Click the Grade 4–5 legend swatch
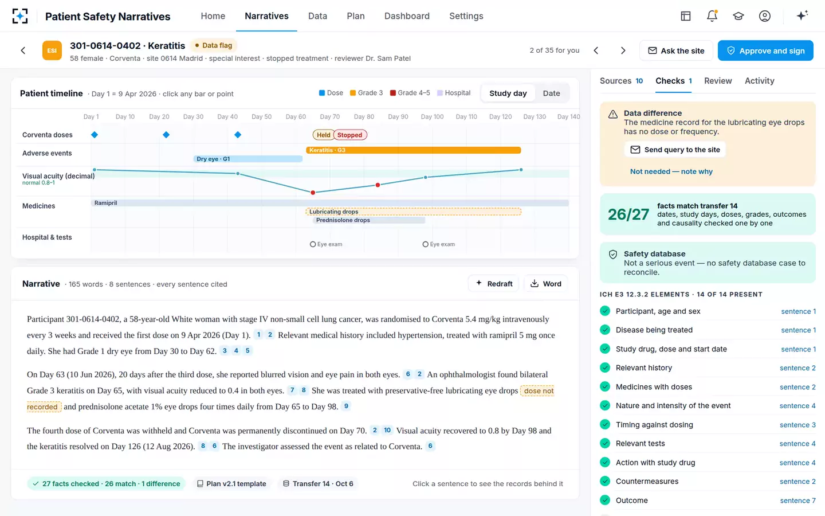The width and height of the screenshot is (825, 516). 393,93
